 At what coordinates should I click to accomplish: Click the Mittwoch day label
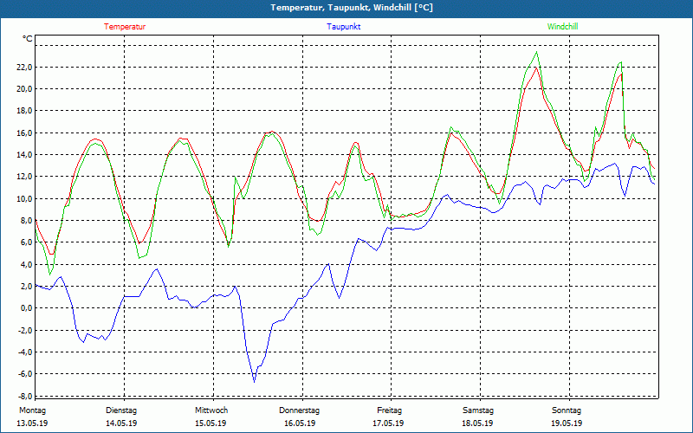tap(211, 410)
